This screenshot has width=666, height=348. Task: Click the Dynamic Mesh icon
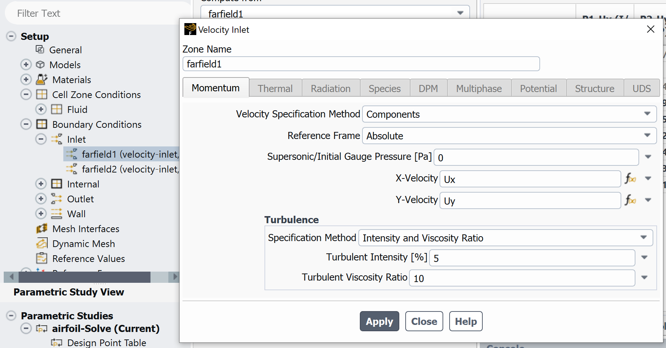(x=42, y=243)
